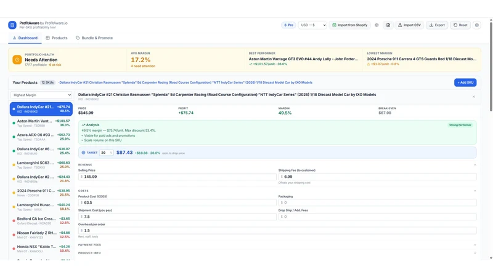The image size is (493, 277).
Task: Close the product detail panel
Action: coord(473,97)
